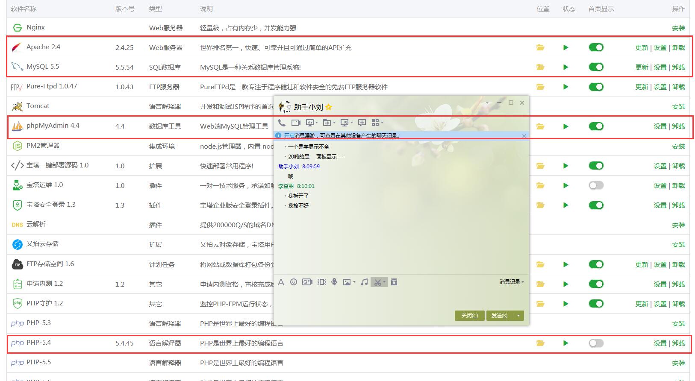Viewport: 695px width, 381px height.
Task: Click 发送(S) send button
Action: (499, 316)
